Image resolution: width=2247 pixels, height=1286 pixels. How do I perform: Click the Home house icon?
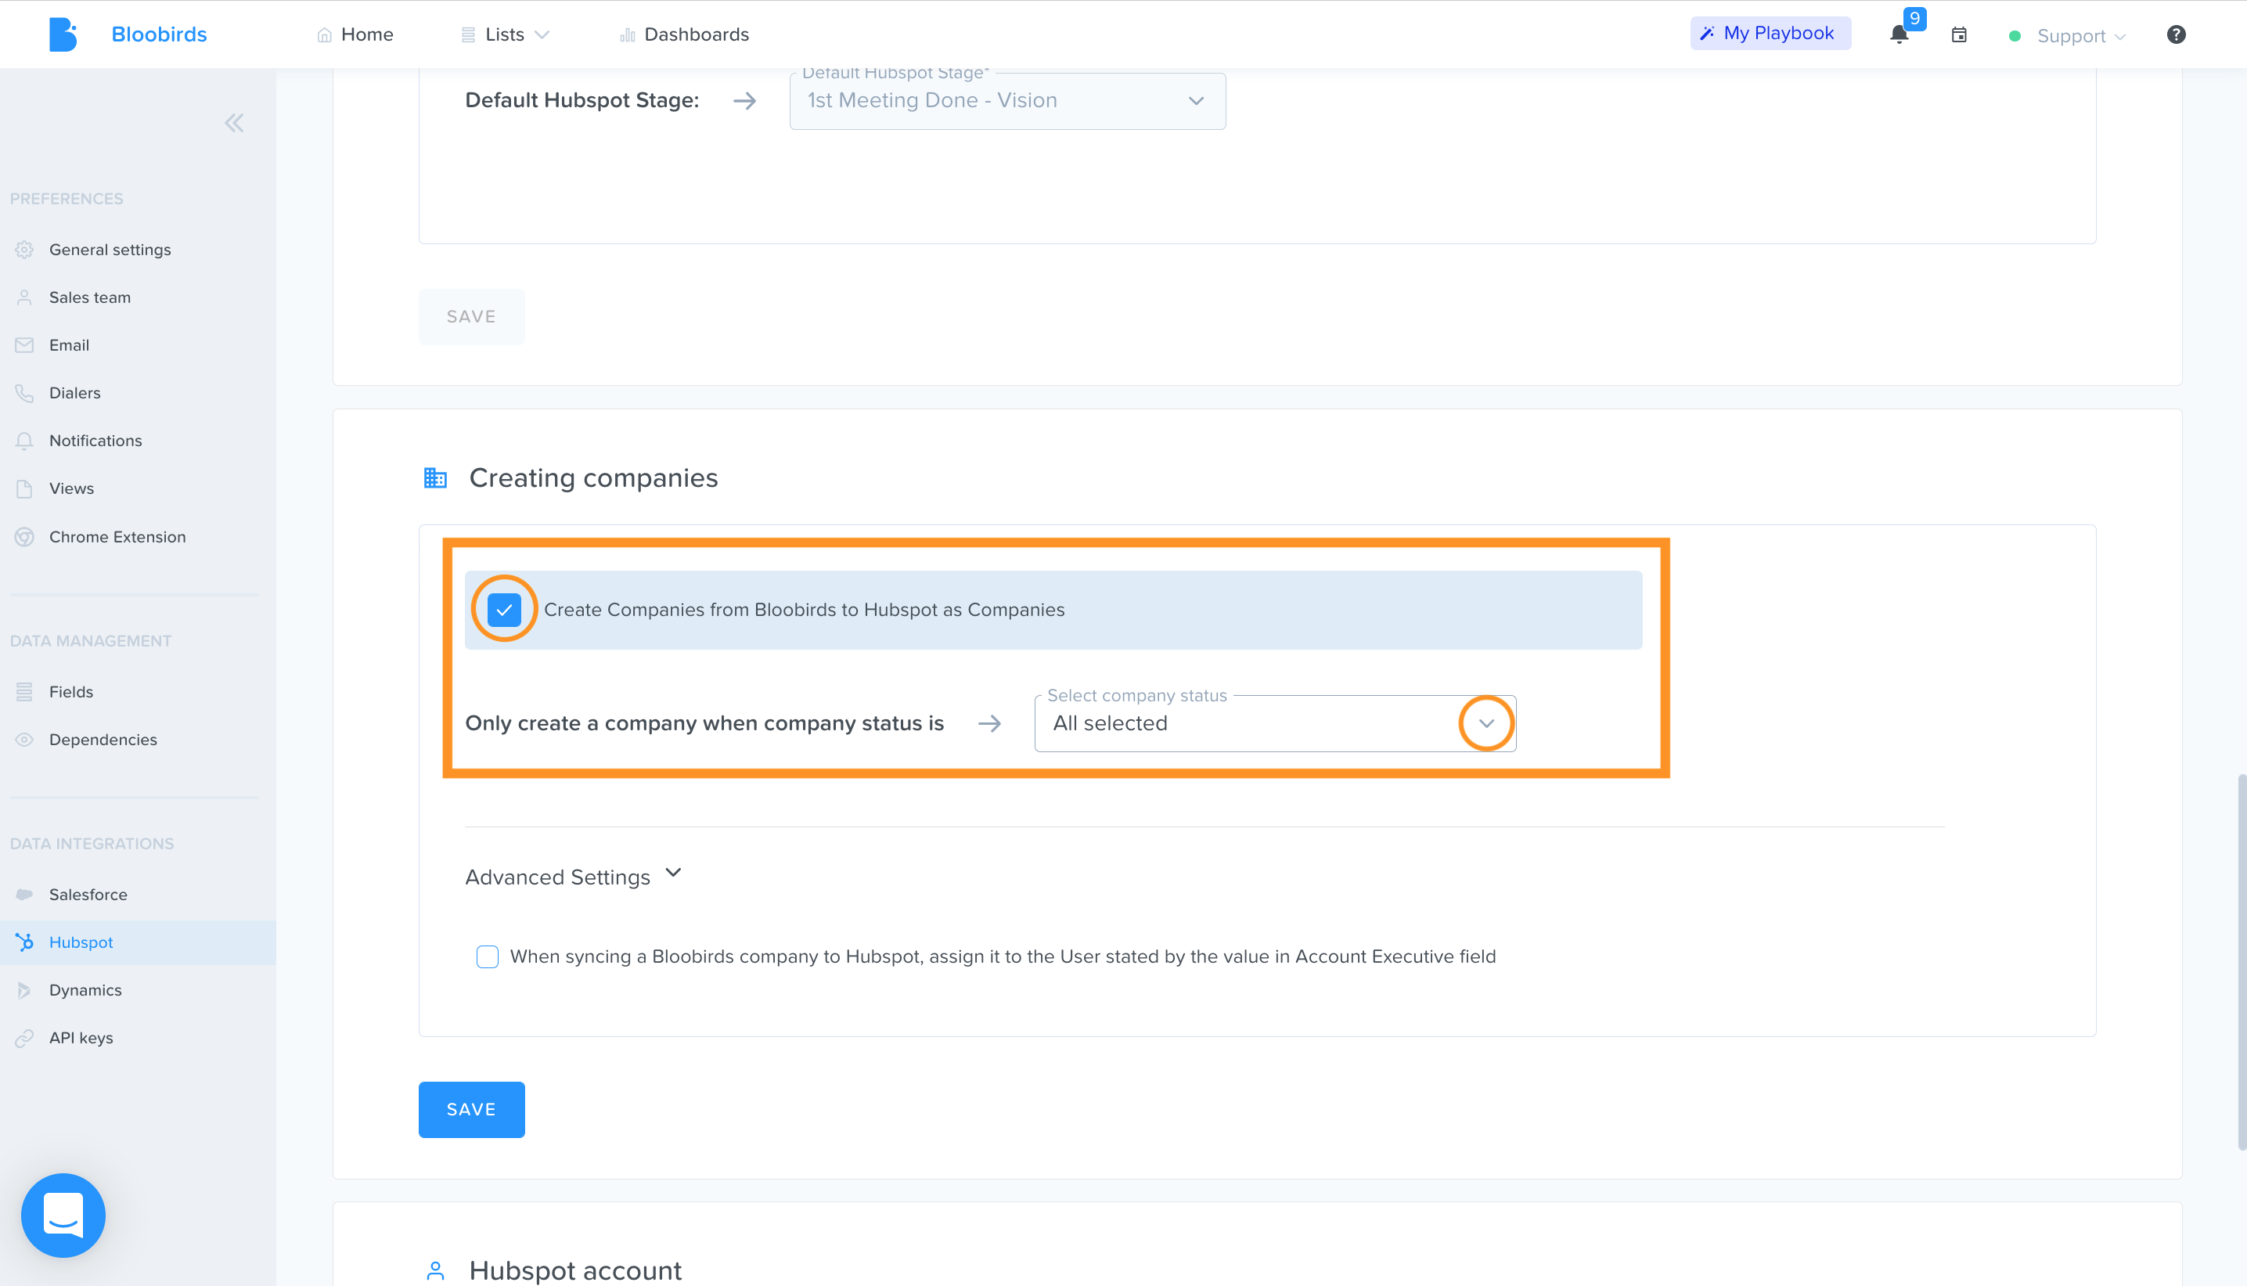point(324,34)
